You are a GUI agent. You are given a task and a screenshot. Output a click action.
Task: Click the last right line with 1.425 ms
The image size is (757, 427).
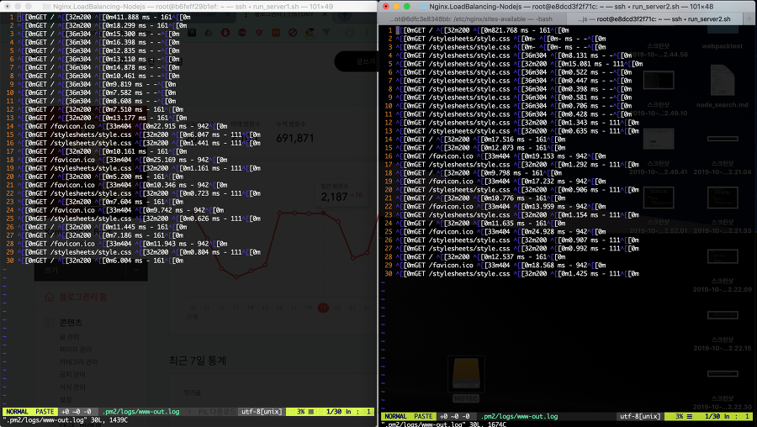[x=517, y=273]
